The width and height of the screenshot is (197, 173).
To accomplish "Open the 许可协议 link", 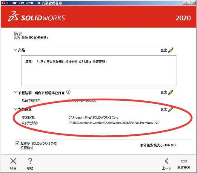I will tap(27, 148).
